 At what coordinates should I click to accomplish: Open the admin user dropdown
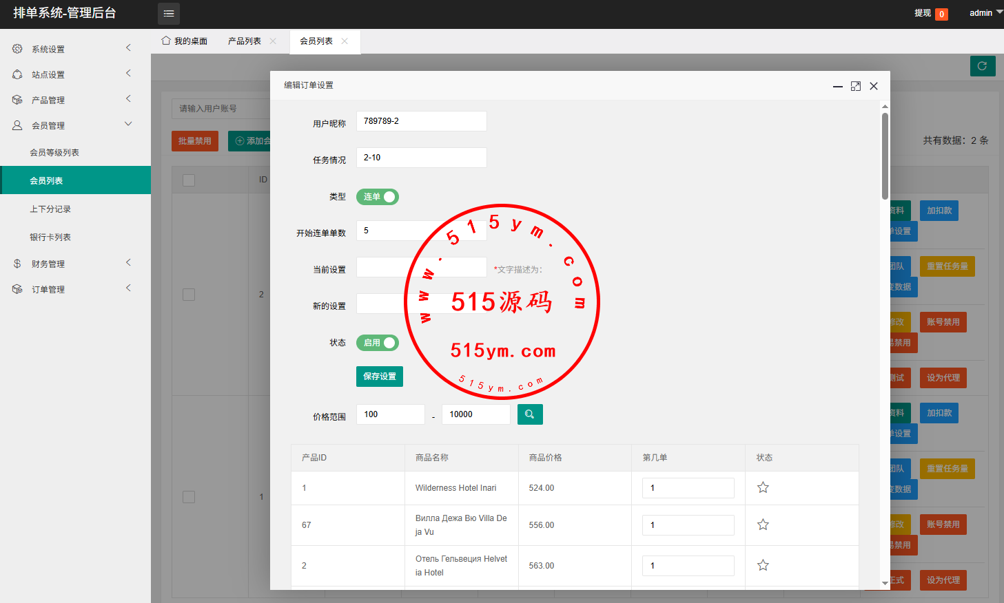click(985, 13)
